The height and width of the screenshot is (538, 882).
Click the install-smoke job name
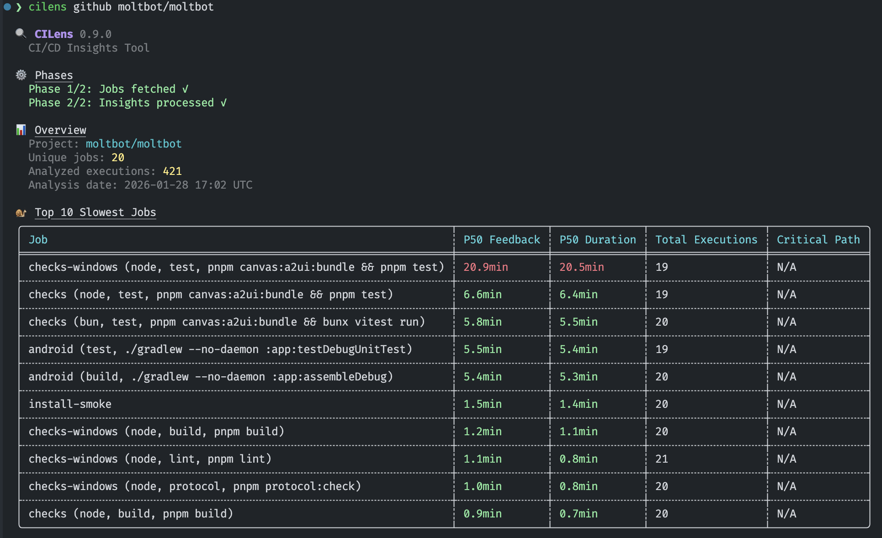tap(70, 404)
